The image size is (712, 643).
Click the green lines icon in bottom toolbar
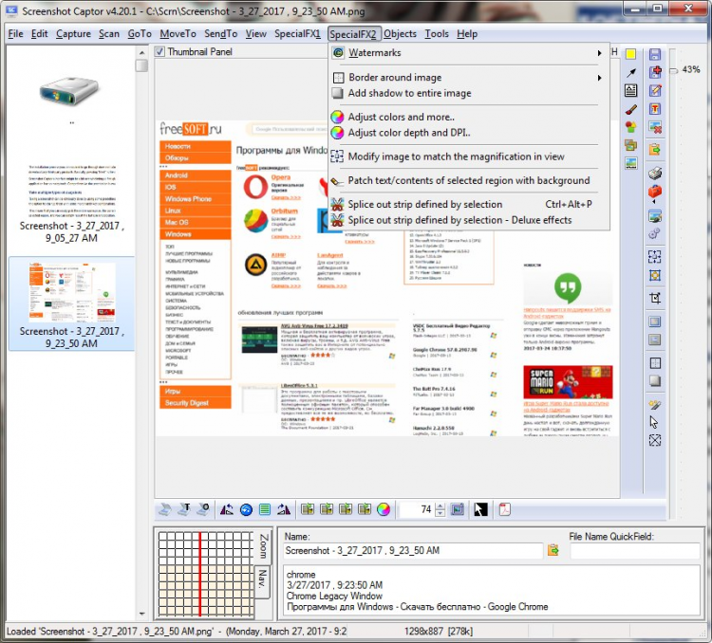pos(265,509)
